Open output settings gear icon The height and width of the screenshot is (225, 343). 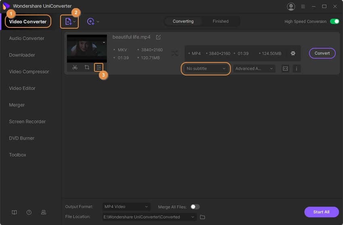pos(293,53)
